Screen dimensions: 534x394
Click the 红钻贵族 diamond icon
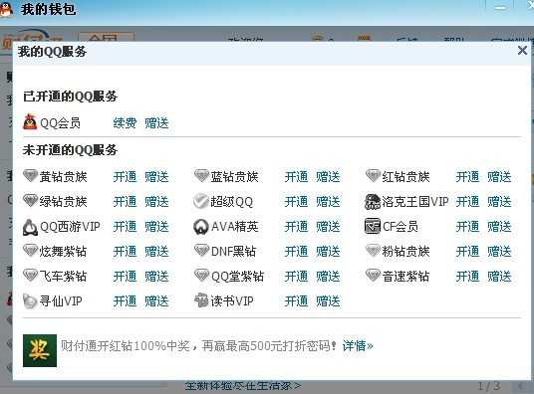pos(373,176)
